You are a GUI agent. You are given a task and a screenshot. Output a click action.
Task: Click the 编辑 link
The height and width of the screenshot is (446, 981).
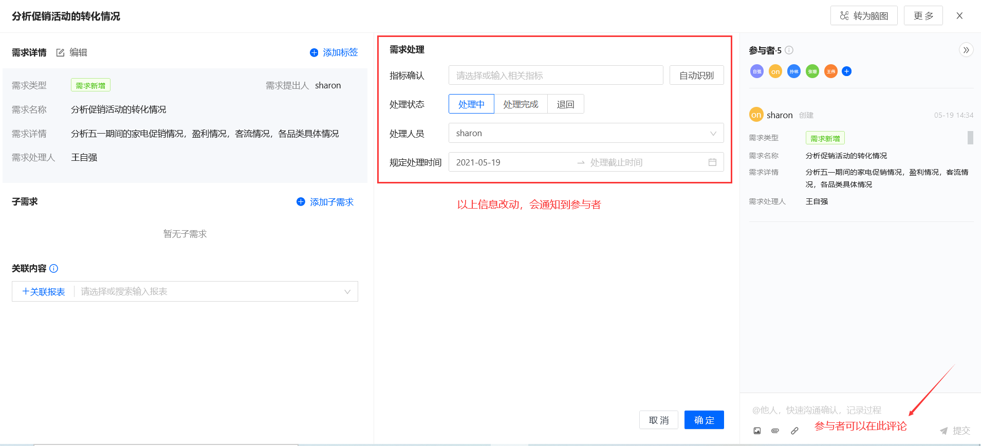pyautogui.click(x=78, y=52)
